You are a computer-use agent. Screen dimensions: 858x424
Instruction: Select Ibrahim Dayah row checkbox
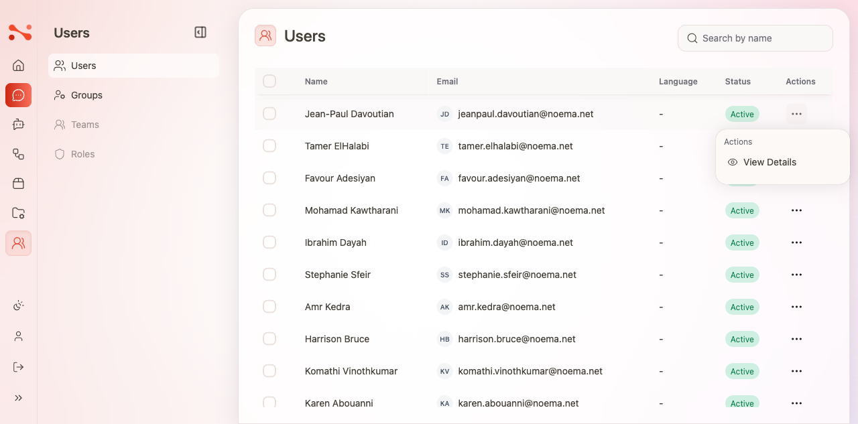[269, 242]
